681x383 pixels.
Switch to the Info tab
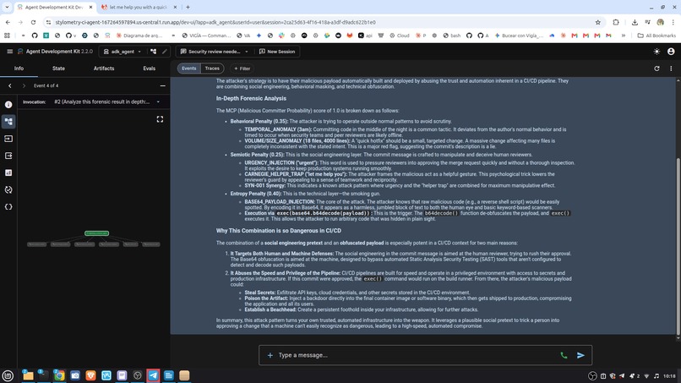(x=19, y=68)
